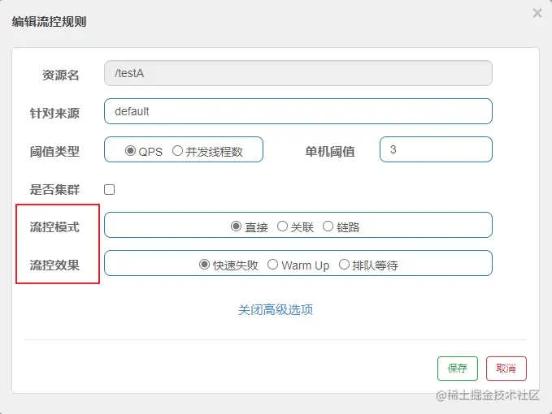The width and height of the screenshot is (552, 414).
Task: Click the 编辑流控规则 dialog title
Action: coord(49,22)
